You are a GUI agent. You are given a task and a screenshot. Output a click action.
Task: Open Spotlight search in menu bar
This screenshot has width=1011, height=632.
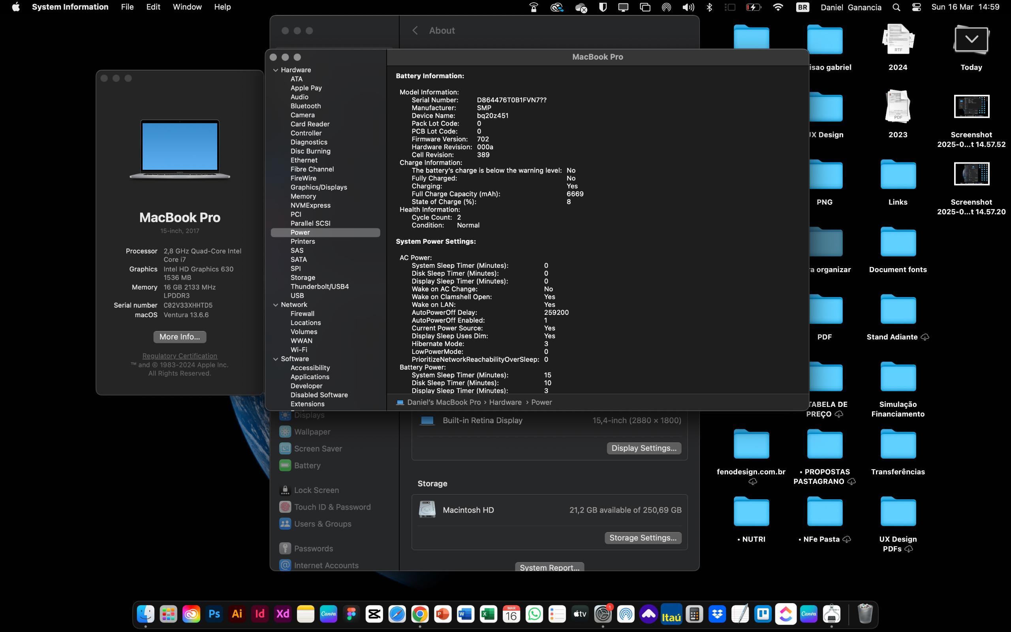[896, 7]
